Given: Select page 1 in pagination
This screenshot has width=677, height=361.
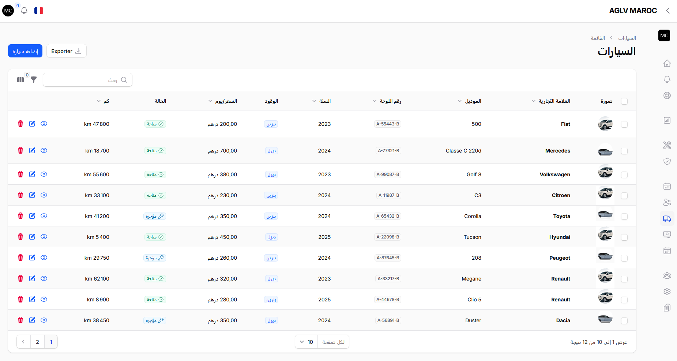Looking at the screenshot, I should point(51,342).
